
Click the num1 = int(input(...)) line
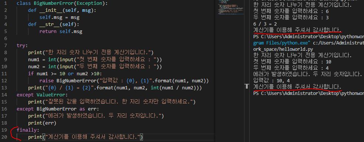pyautogui.click(x=95, y=59)
